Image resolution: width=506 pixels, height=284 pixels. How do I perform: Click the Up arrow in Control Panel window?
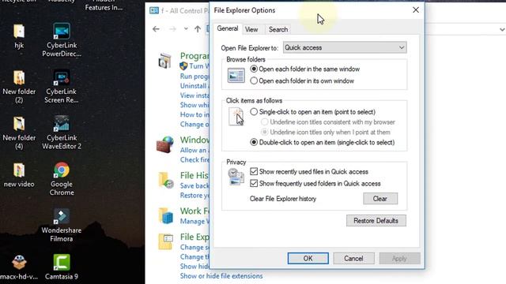pos(198,29)
